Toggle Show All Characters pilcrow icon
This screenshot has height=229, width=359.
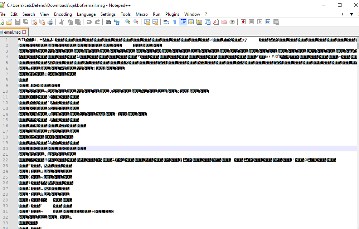tap(174, 22)
